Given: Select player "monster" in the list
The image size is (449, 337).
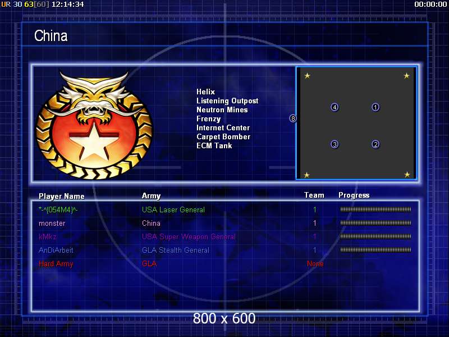Looking at the screenshot, I should coord(52,223).
